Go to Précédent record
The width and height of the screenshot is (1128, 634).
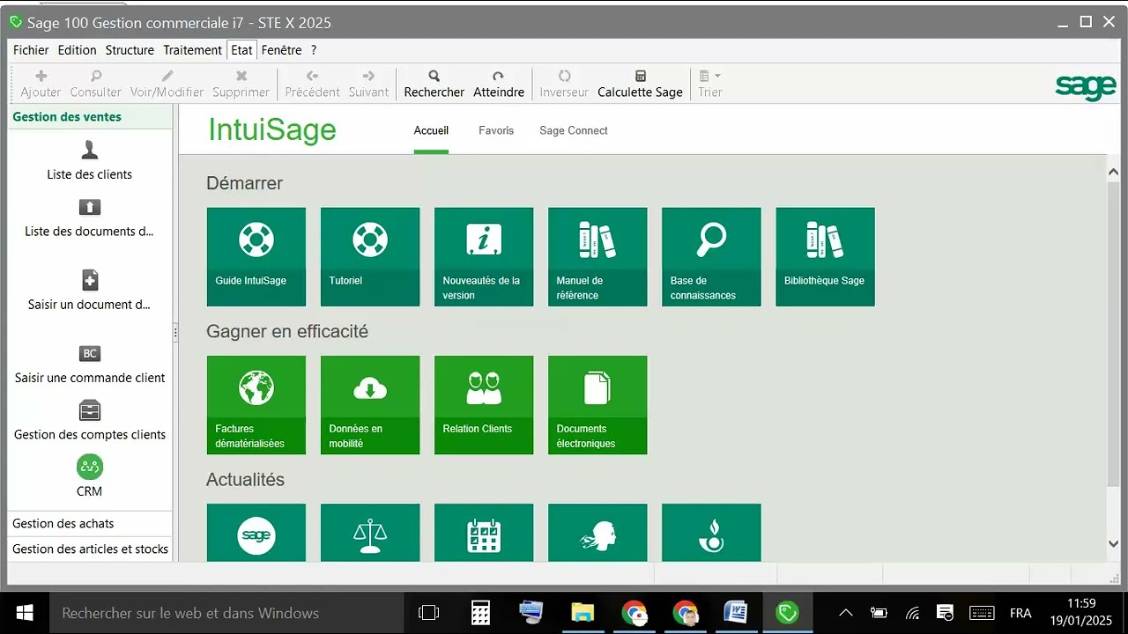[x=312, y=85]
